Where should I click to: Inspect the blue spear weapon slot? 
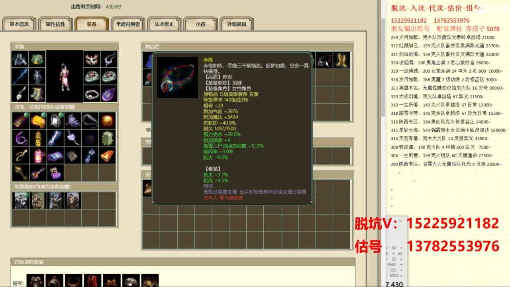pyautogui.click(x=20, y=76)
